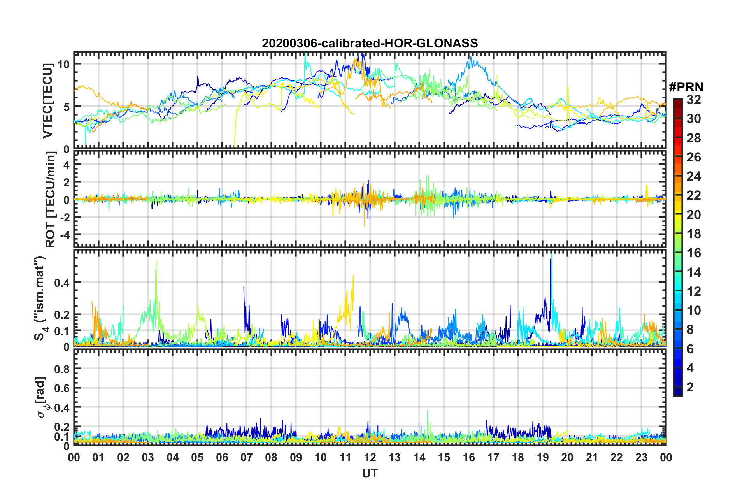Click the PRN colorbar scale

pyautogui.click(x=678, y=247)
